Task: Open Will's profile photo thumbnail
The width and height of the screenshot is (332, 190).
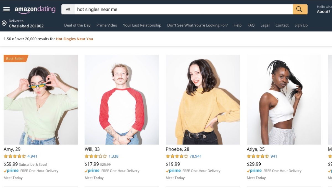Action: click(x=122, y=99)
